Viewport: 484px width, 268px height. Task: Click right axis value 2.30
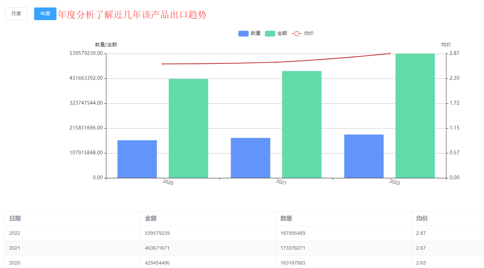(x=455, y=78)
